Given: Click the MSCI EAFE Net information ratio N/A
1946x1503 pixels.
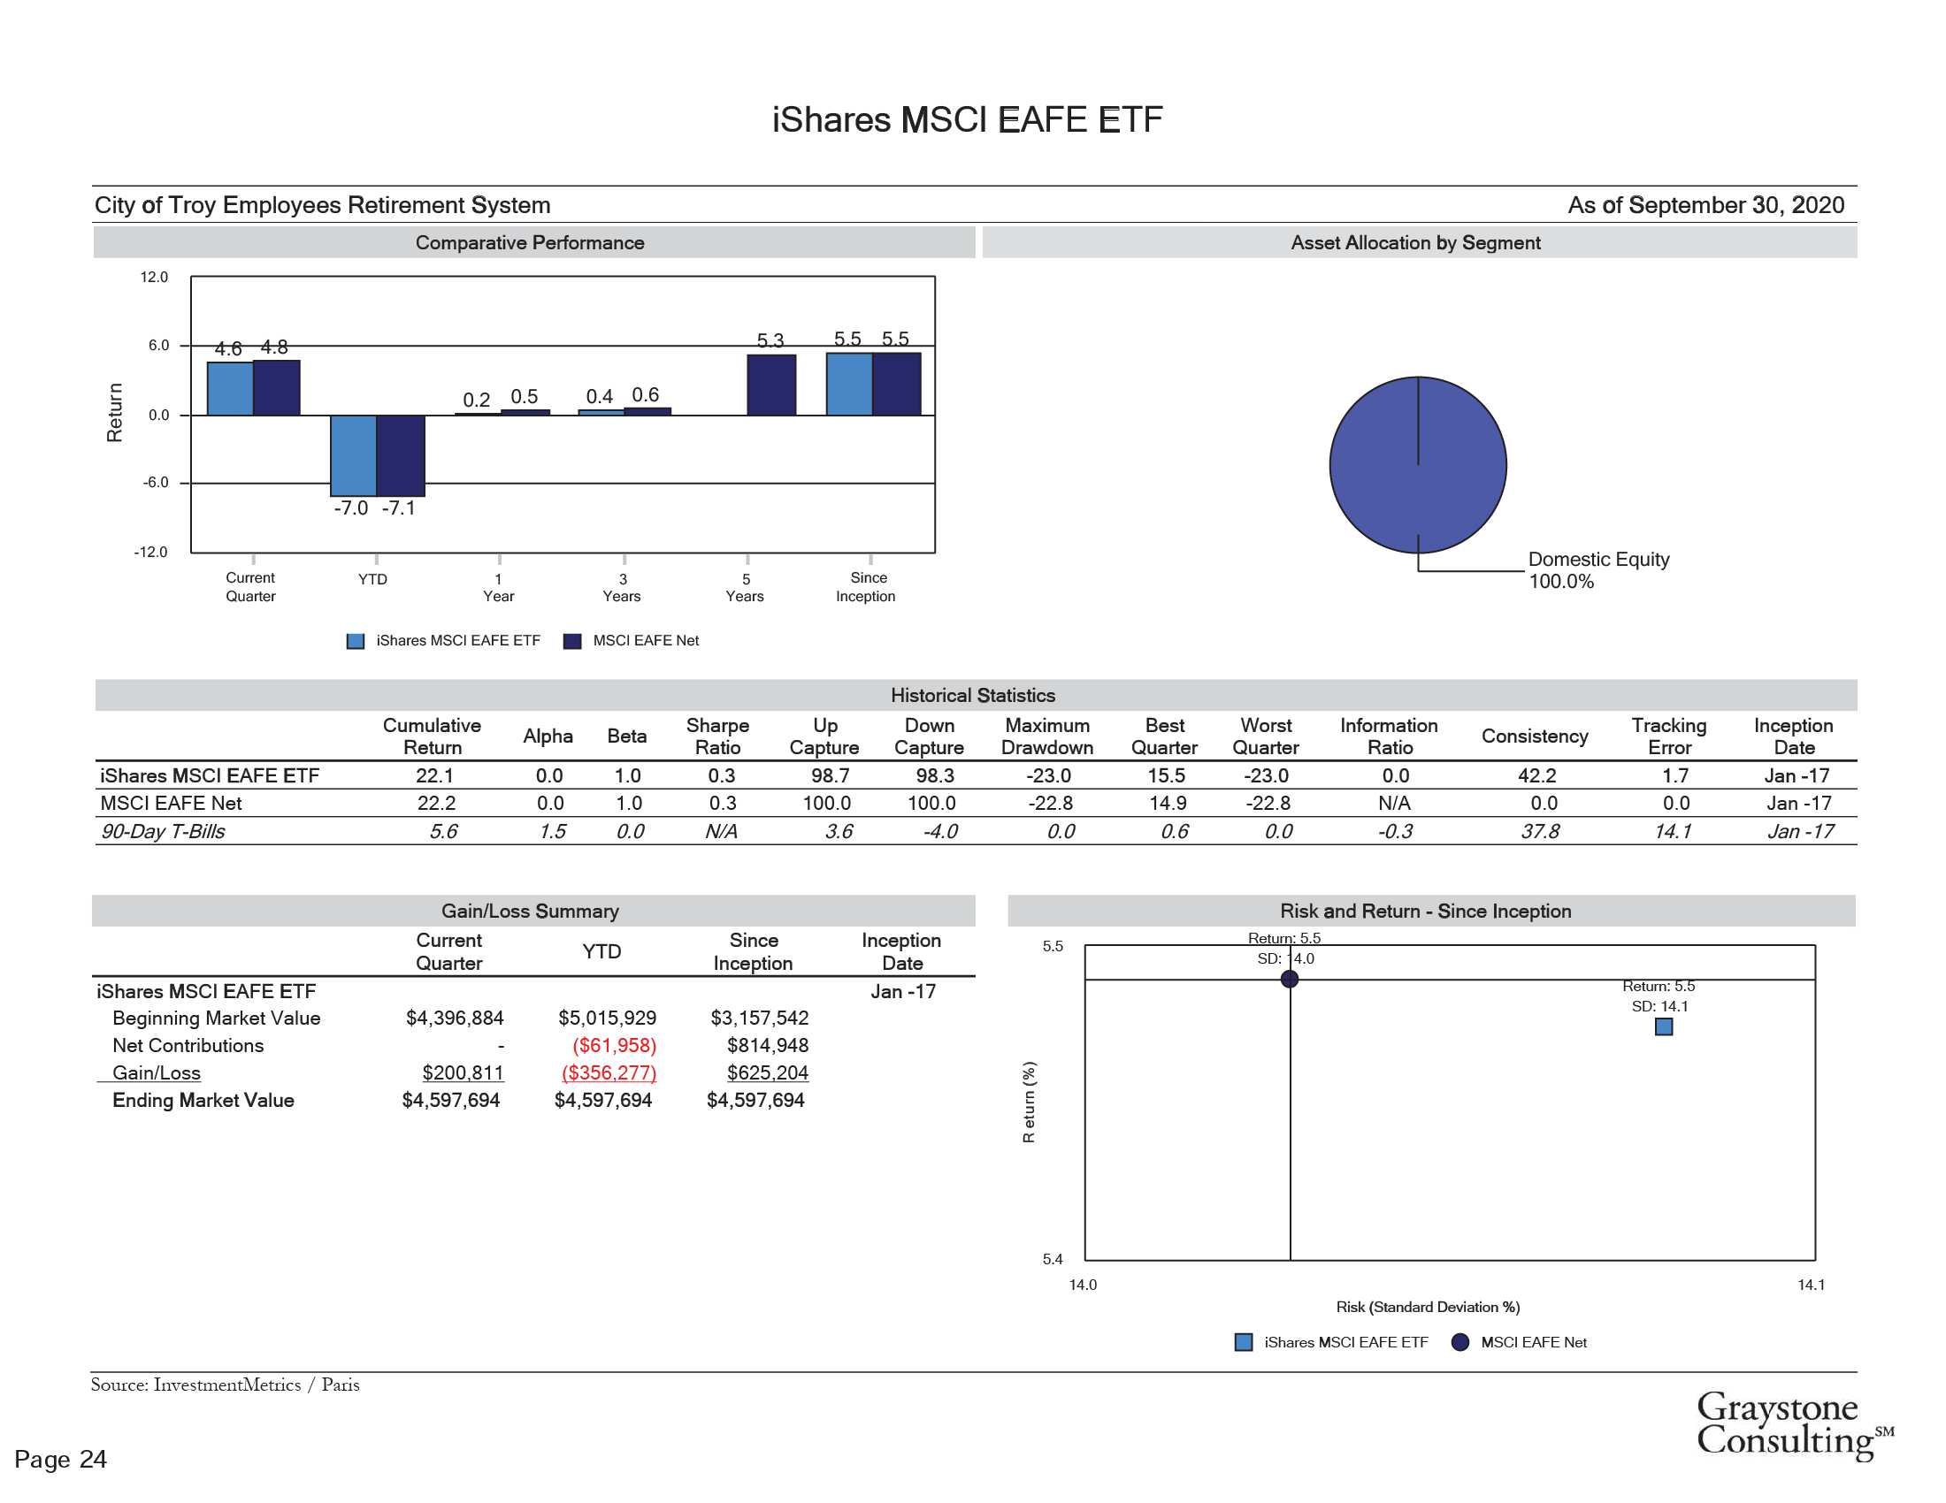Looking at the screenshot, I should (x=1393, y=803).
